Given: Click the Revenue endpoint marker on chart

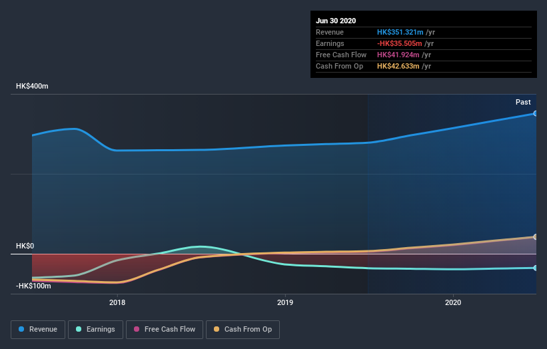Looking at the screenshot, I should (535, 114).
